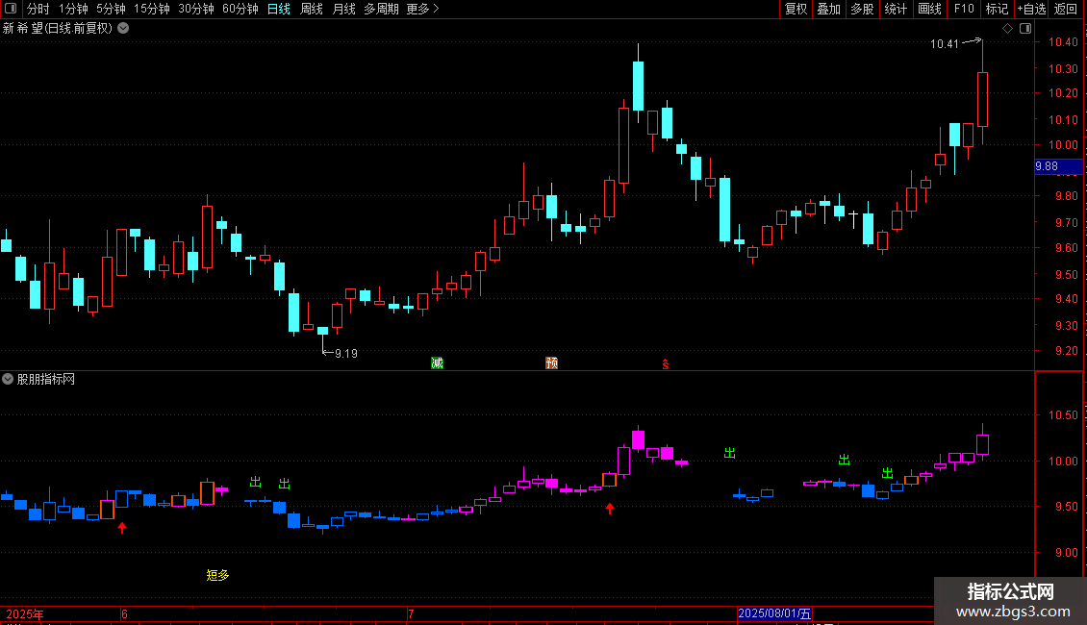Click the green 减 event marker
Screen dimensions: 1087x625
click(437, 363)
